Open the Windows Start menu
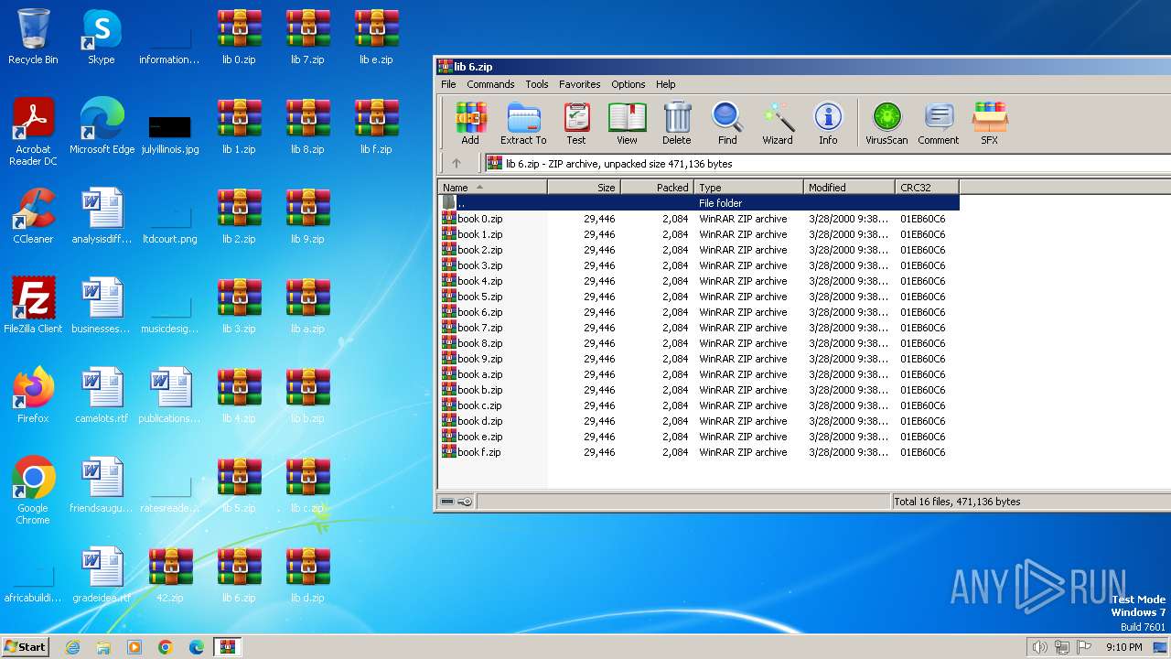The width and height of the screenshot is (1171, 659). coord(25,646)
